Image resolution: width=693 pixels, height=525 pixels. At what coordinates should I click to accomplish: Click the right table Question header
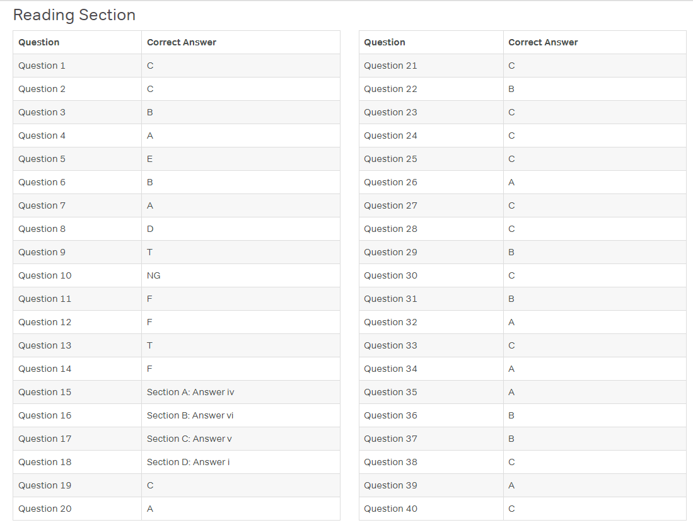[385, 42]
